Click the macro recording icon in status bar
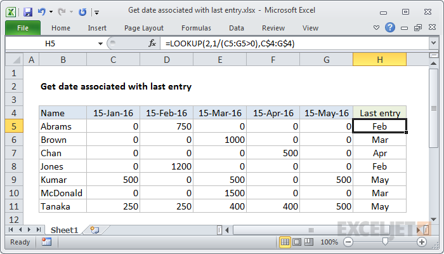The image size is (444, 254). coord(46,242)
